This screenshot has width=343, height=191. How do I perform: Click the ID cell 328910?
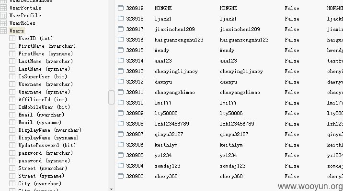coord(135,103)
